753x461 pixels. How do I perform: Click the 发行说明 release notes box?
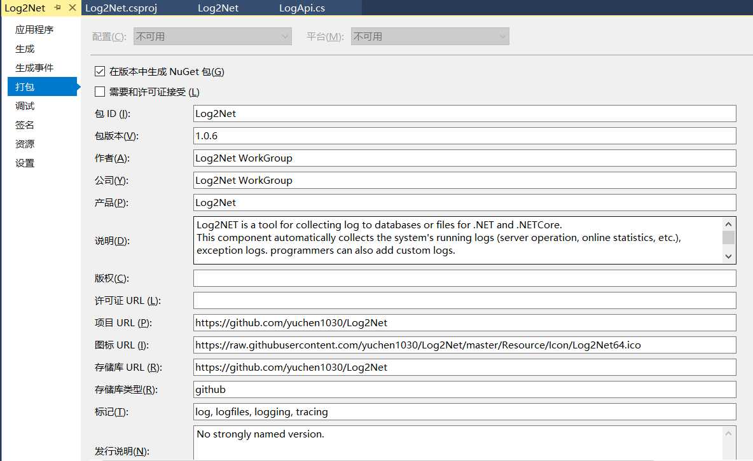[x=458, y=443]
